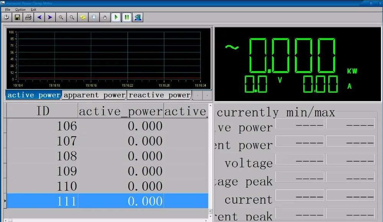Zoom in on the chart with magnifier plus
The image size is (383, 222).
(61, 17)
